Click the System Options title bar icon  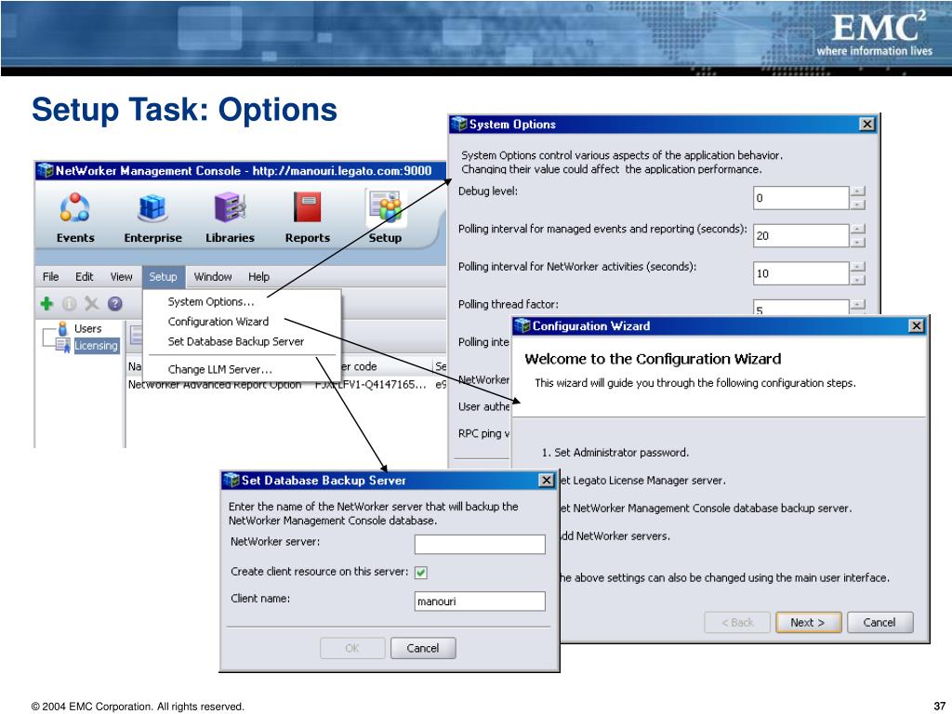(x=459, y=124)
